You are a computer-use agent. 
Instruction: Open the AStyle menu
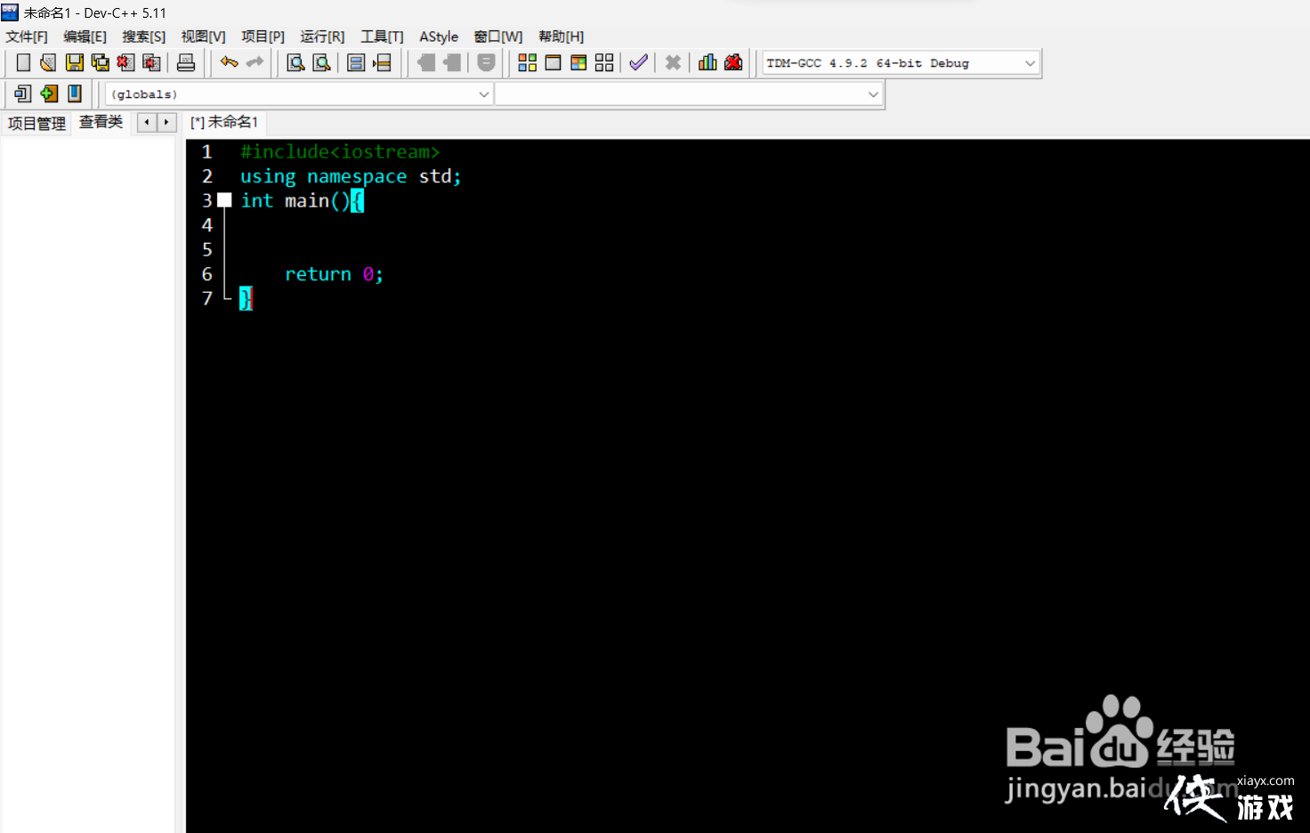[x=439, y=36]
